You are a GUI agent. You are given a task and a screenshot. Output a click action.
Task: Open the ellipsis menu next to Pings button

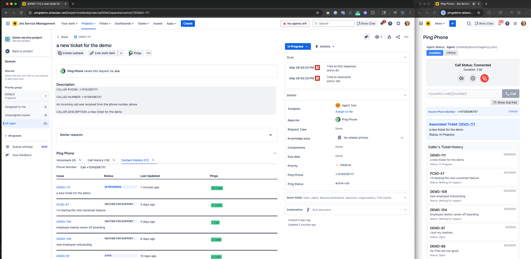[x=149, y=53]
